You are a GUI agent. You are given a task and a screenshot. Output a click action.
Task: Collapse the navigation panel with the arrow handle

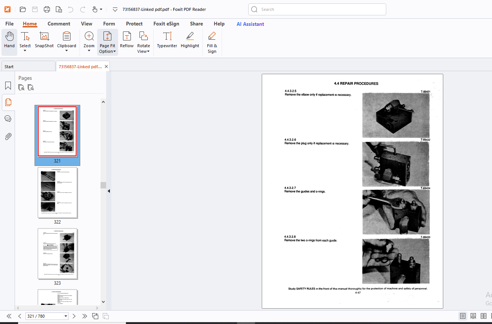(x=109, y=191)
